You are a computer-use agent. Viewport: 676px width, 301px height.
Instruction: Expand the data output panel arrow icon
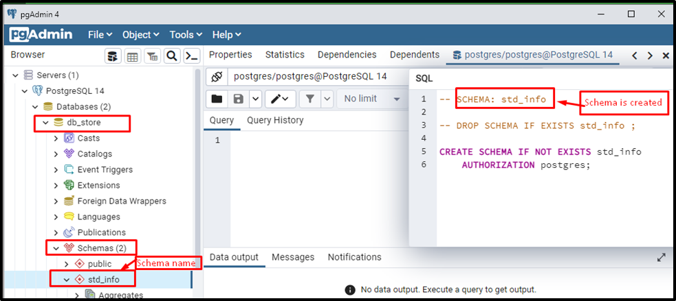point(662,258)
